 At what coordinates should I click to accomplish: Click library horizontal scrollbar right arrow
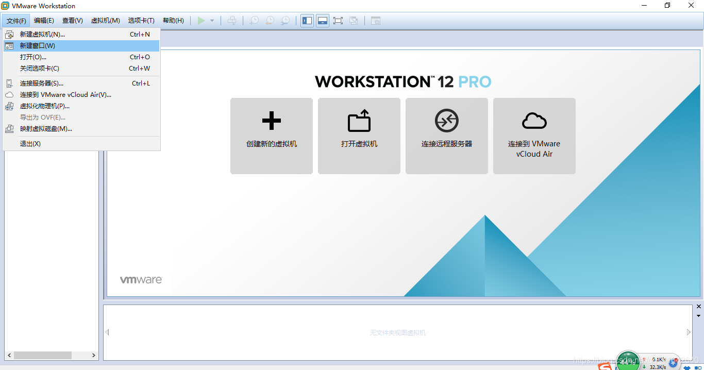click(x=94, y=356)
